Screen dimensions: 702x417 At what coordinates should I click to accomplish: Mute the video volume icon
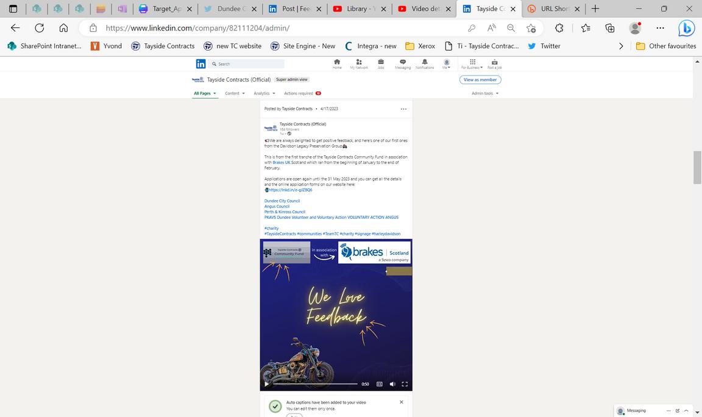click(392, 384)
